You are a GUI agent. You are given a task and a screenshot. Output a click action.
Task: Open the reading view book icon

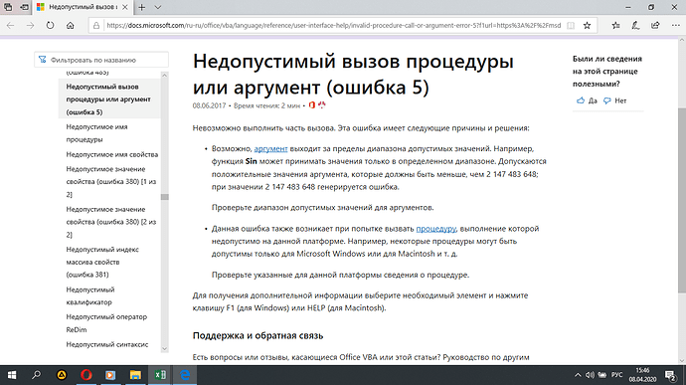571,26
